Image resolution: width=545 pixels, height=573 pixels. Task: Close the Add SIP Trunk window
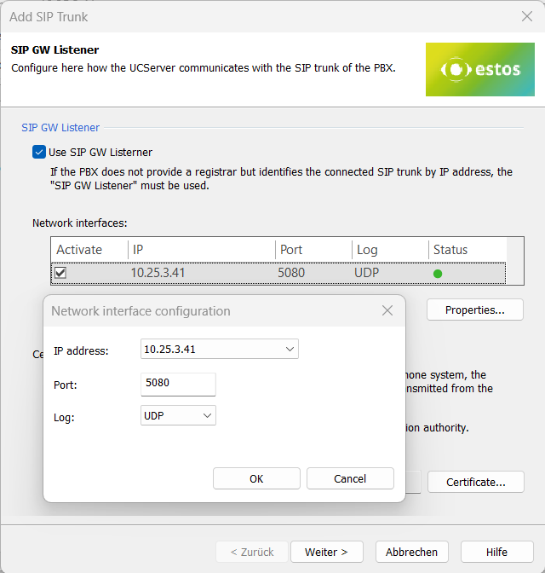coord(526,16)
